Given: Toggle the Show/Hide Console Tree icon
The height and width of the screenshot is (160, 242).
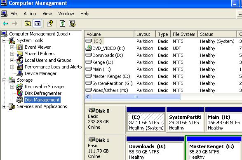Looking at the screenshot, I should (x=38, y=24).
